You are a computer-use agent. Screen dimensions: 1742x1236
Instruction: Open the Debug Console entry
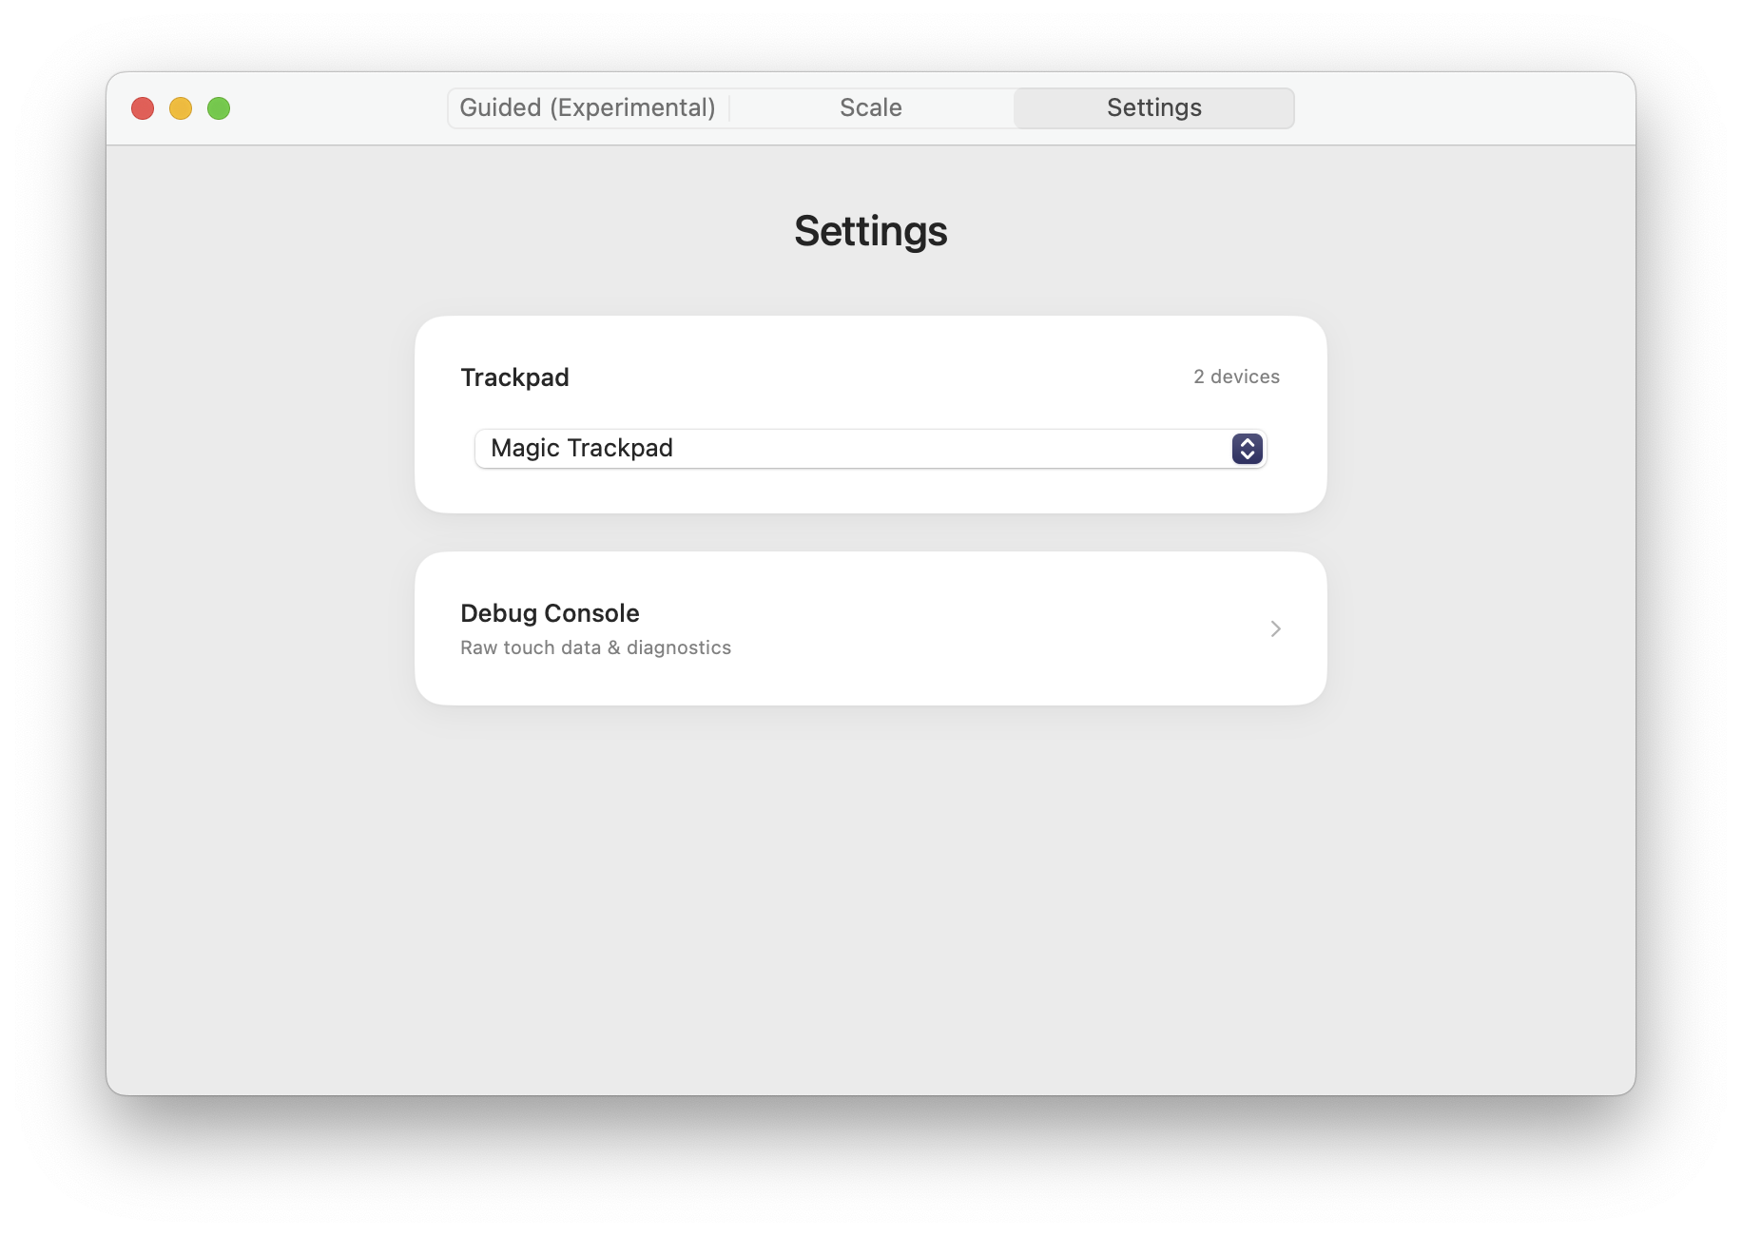(870, 628)
